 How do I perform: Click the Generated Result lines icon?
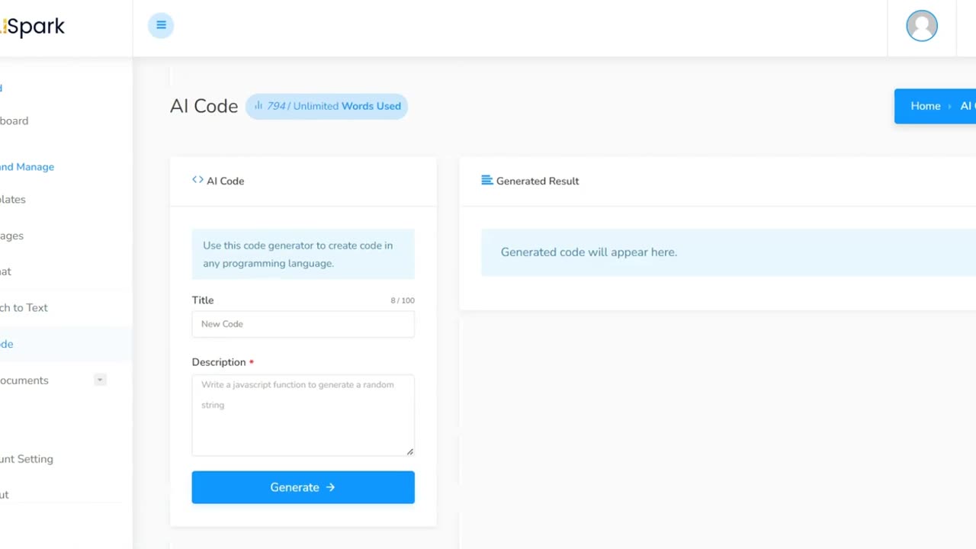486,180
